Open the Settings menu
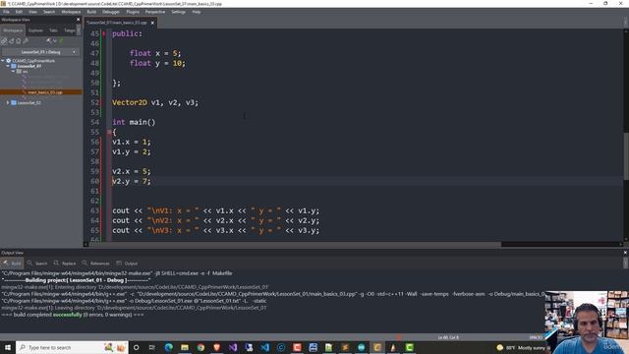Screen dimensions: 629x354 [179, 12]
